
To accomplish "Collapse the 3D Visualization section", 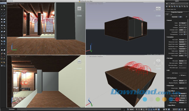I will [x=167, y=78].
